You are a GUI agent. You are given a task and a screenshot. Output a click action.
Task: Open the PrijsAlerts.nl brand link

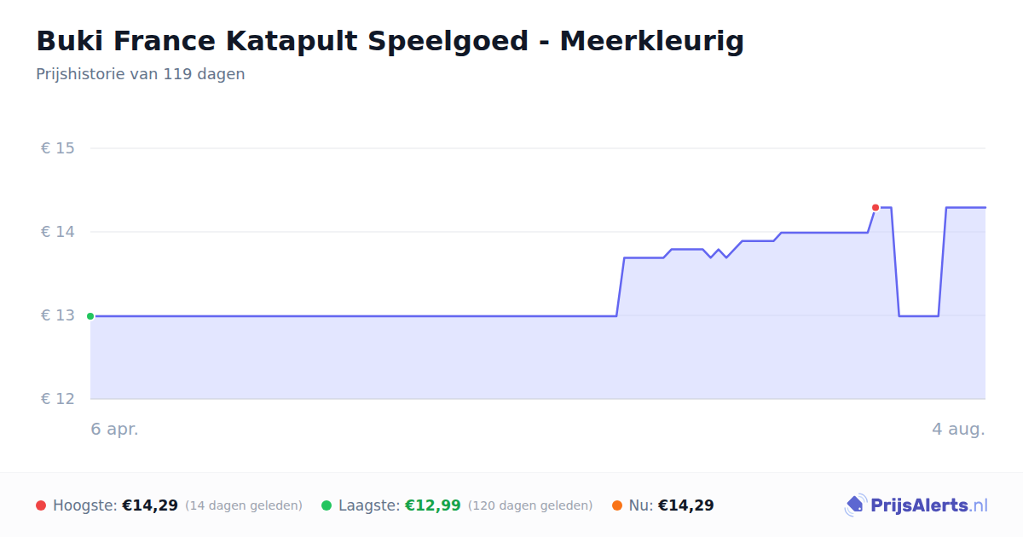916,505
